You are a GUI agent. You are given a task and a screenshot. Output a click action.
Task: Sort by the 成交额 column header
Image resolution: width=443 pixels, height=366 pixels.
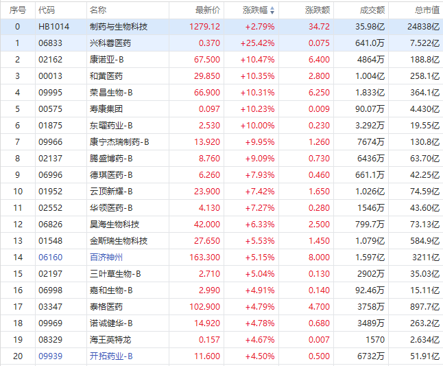pos(372,10)
